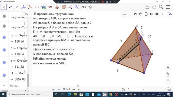Select the ABC Text tool

84,7
